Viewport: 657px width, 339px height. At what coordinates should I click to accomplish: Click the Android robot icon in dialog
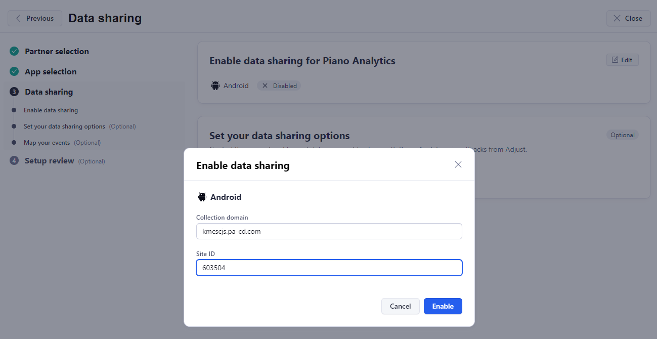[x=202, y=197]
